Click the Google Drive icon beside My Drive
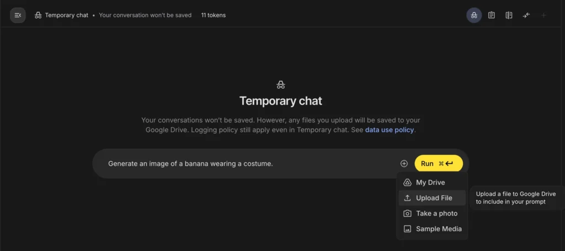Viewport: 565px width, 251px height. pos(407,183)
